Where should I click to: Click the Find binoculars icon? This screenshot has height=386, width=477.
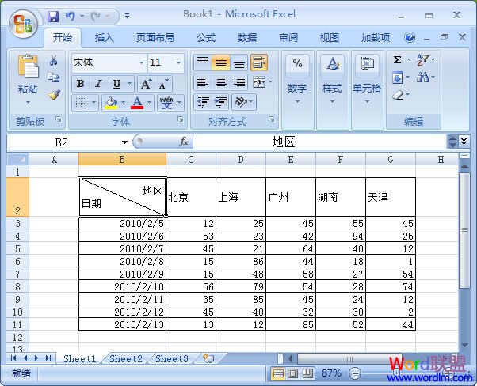[x=422, y=78]
